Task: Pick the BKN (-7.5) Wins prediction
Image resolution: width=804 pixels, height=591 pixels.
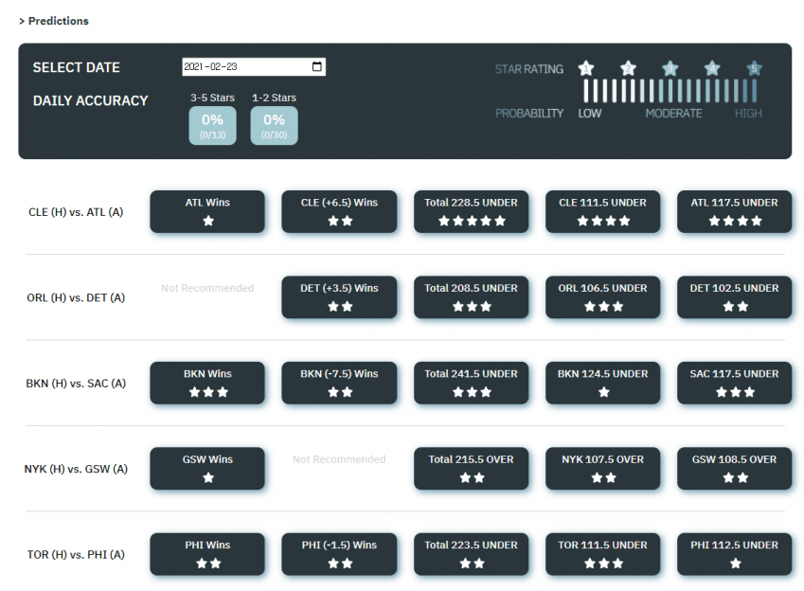Action: (x=339, y=383)
